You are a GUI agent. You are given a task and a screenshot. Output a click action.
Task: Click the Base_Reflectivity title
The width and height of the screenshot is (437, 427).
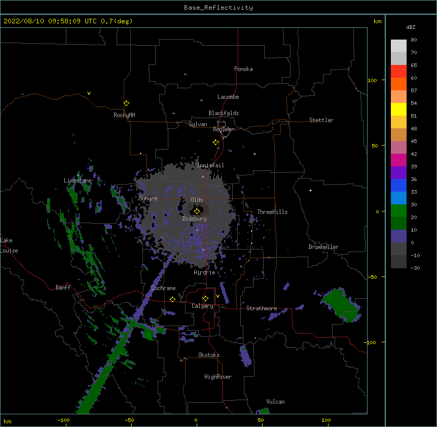[218, 8]
